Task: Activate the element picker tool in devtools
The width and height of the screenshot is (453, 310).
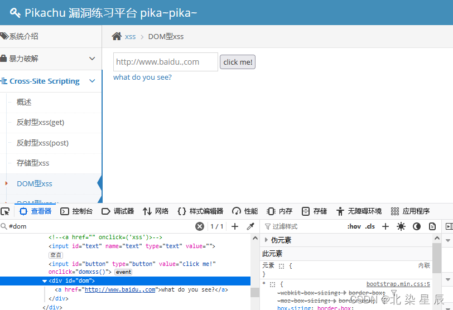Action: [x=5, y=211]
